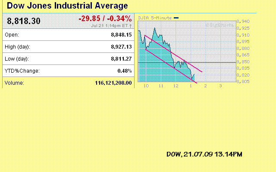Click the 8,865 y-axis label
The image size is (276, 172).
[243, 55]
